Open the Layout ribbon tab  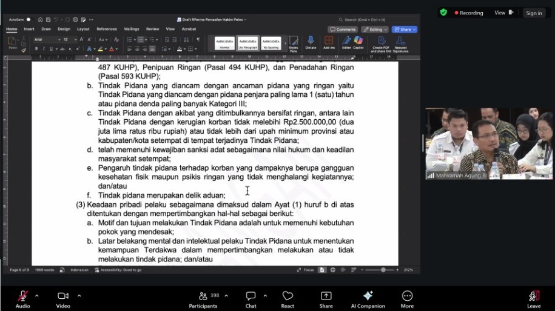(83, 29)
